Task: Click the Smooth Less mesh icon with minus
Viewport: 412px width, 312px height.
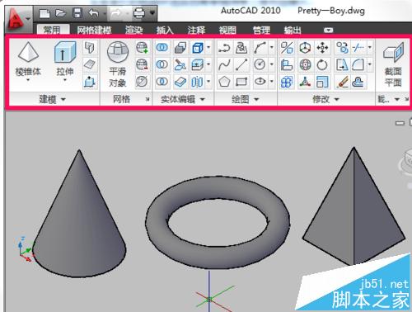Action: click(142, 64)
